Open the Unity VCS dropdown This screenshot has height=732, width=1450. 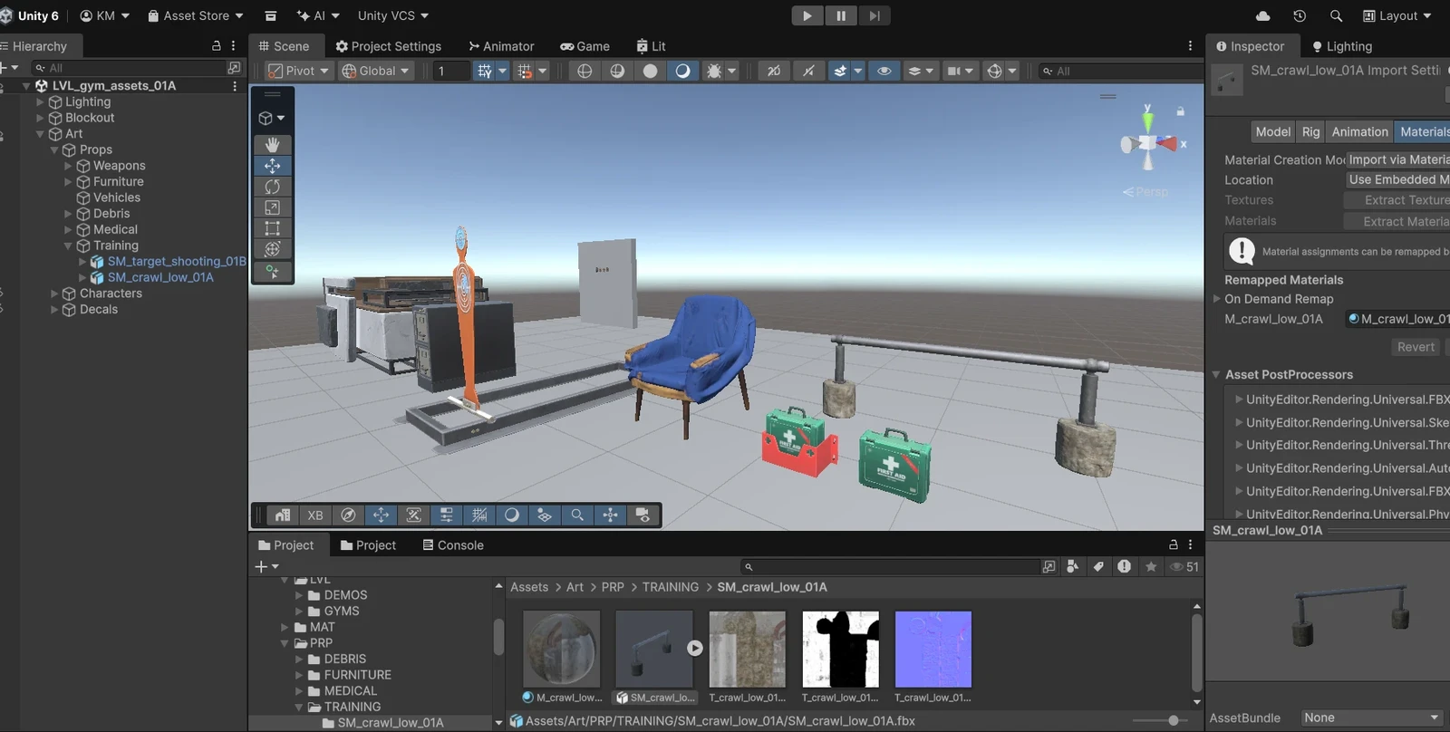click(393, 15)
